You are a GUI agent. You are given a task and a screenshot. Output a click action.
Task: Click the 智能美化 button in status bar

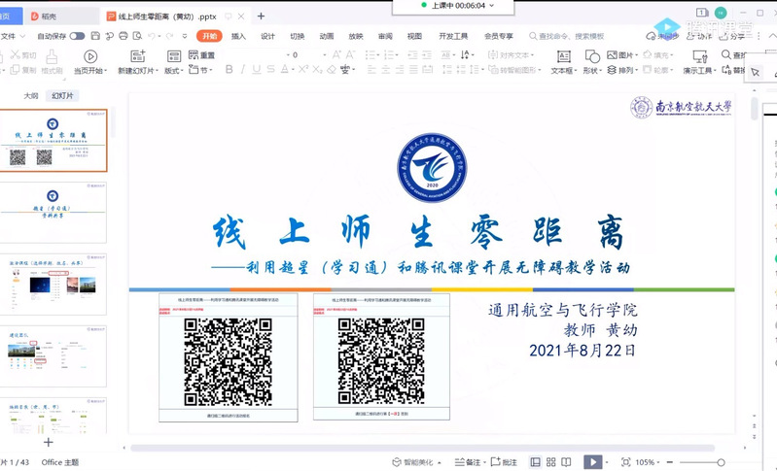[x=411, y=462]
